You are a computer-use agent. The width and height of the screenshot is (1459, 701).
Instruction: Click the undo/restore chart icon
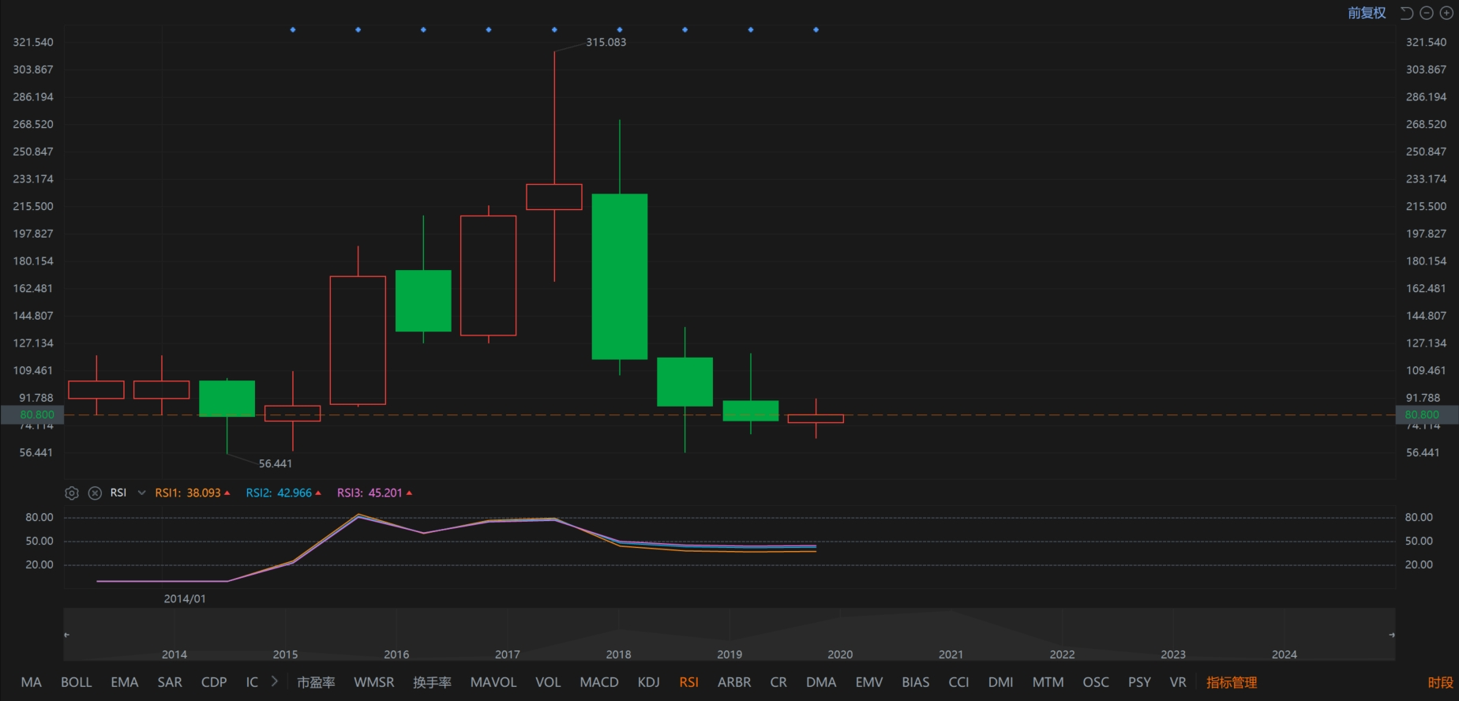pos(1406,13)
